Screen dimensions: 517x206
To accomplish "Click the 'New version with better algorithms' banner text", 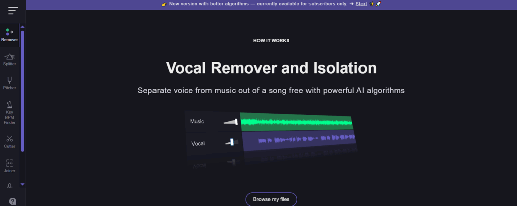I will 258,4.
